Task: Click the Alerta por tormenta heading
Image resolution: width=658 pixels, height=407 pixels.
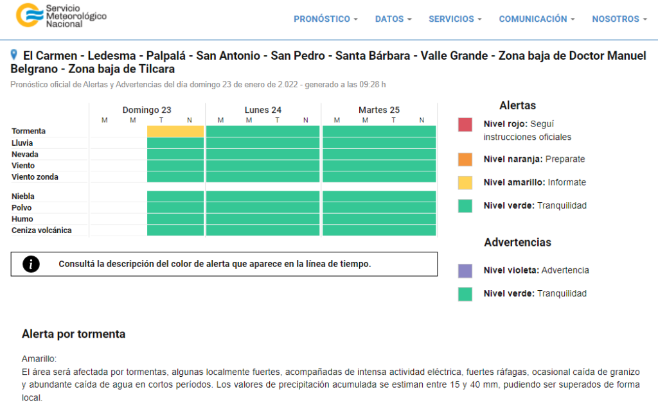Action: pos(74,334)
